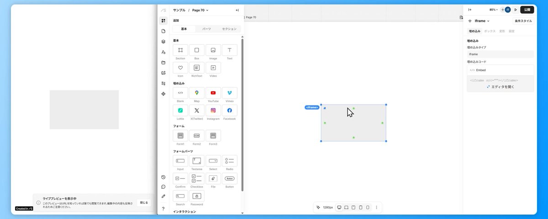This screenshot has height=219, width=548.
Task: Open the viewport bar more options
Action: (376, 207)
